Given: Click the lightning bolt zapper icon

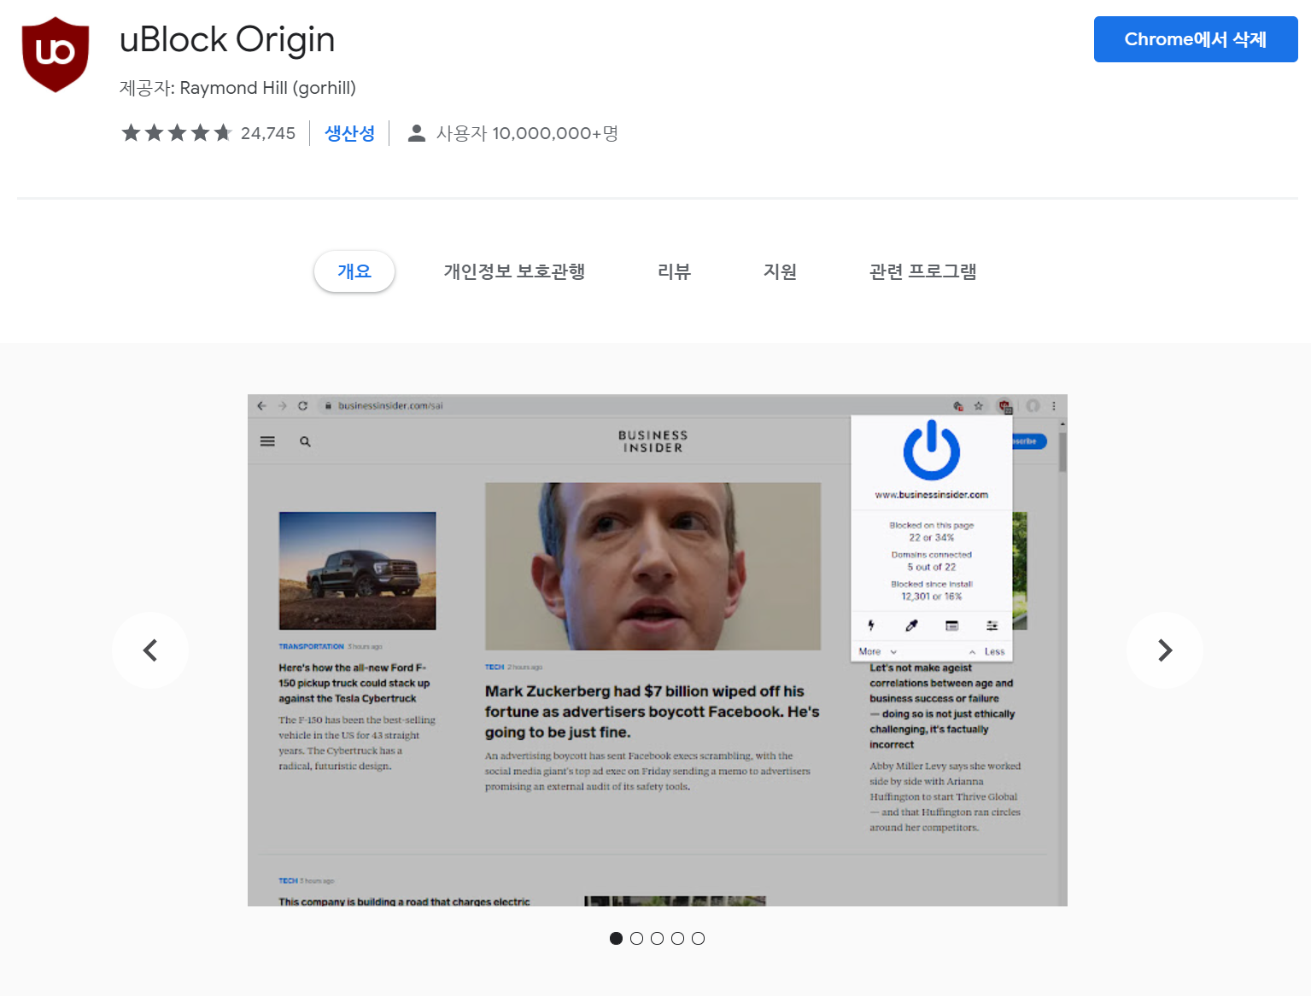Looking at the screenshot, I should tap(871, 626).
